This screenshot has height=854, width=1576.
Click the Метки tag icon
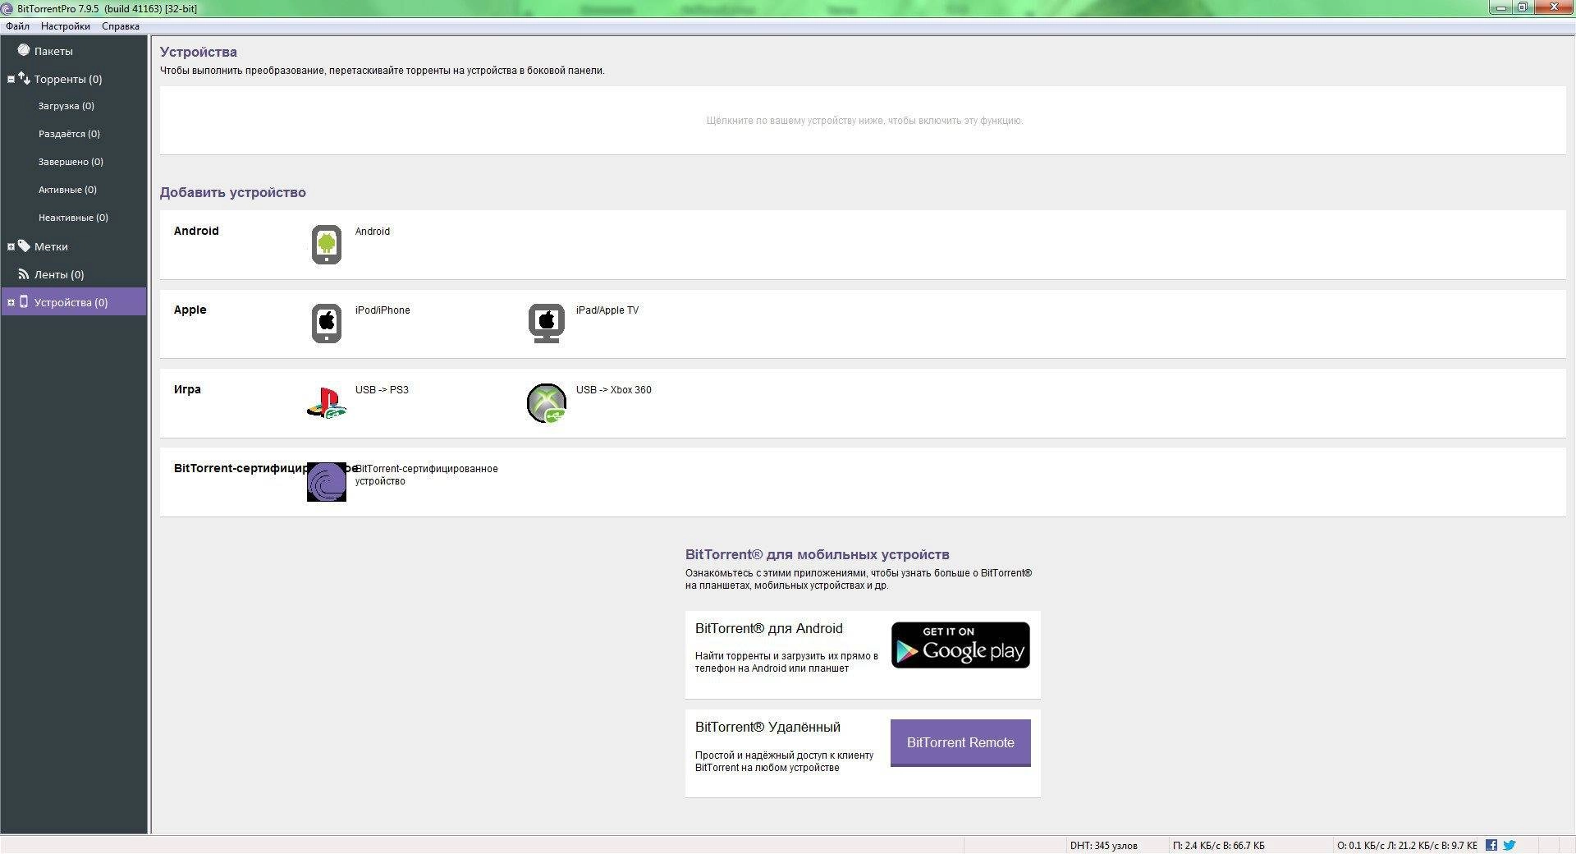click(24, 246)
